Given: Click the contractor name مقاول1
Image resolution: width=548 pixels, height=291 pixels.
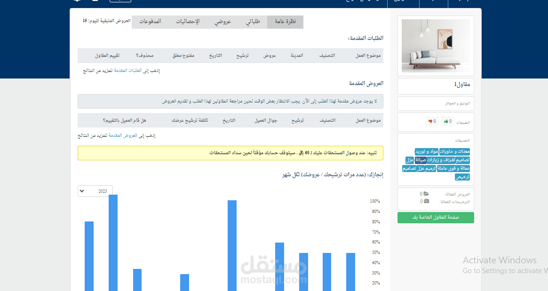Looking at the screenshot, I should pyautogui.click(x=461, y=85).
